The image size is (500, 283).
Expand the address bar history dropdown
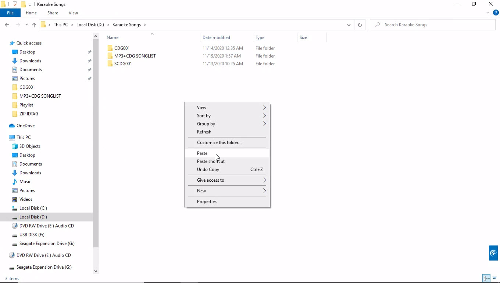349,25
